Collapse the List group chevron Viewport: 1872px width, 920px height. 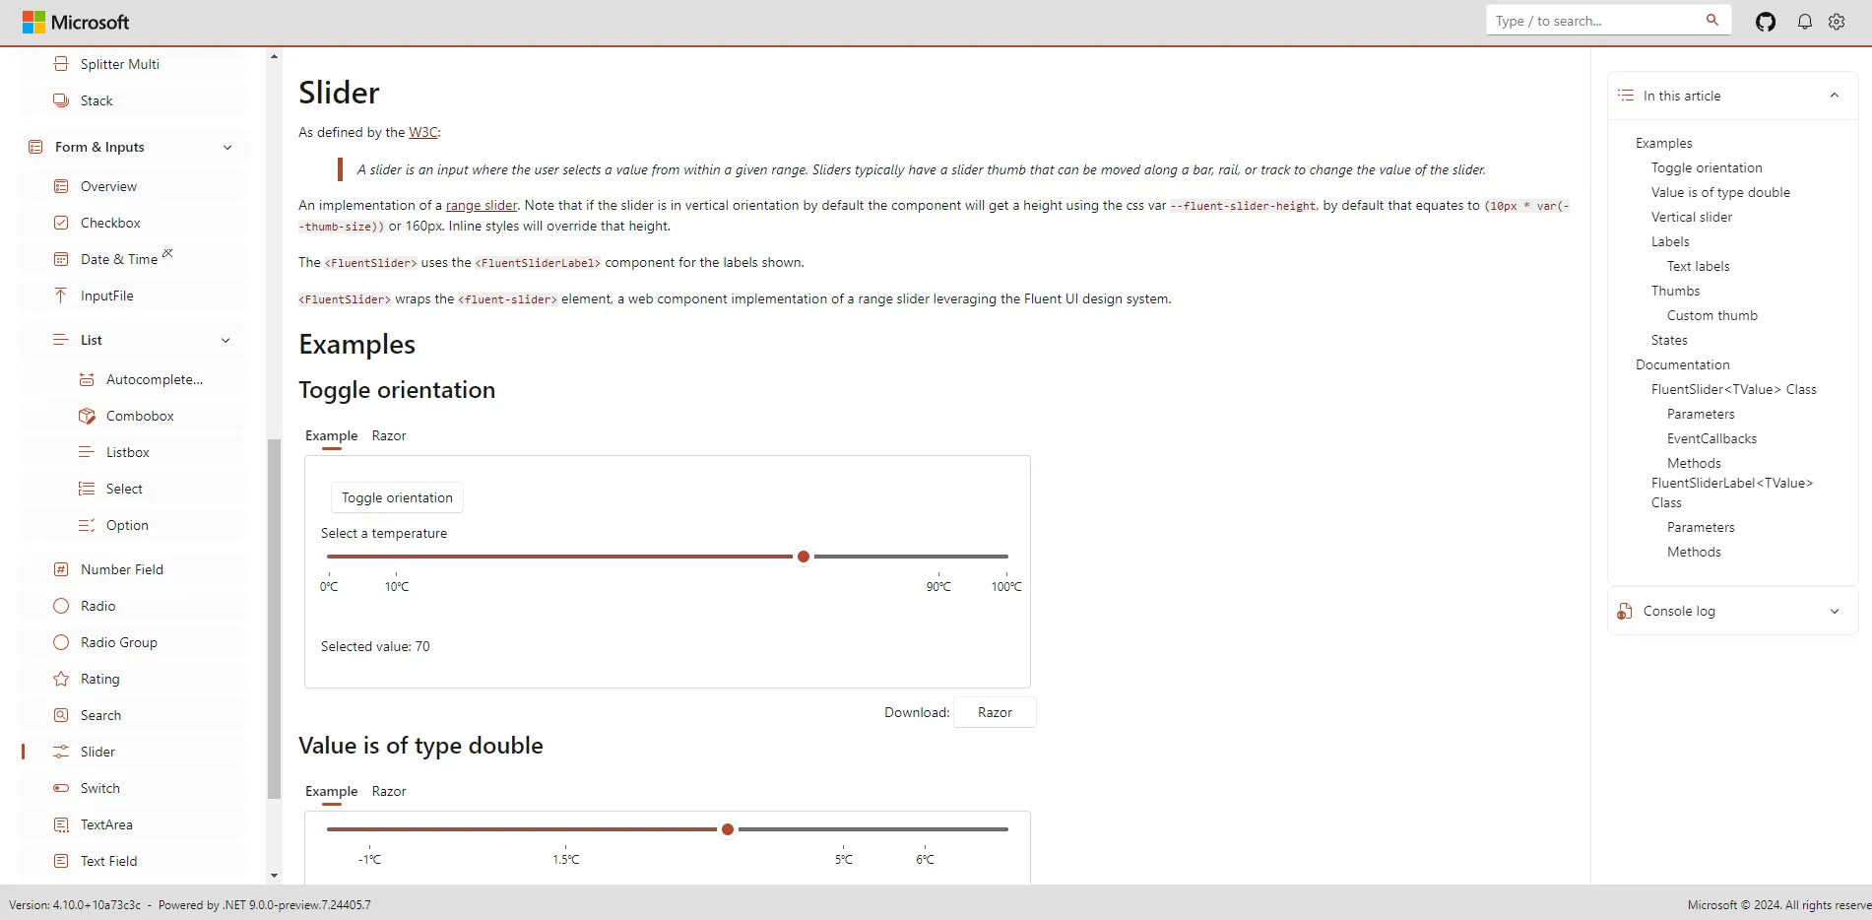tap(226, 340)
